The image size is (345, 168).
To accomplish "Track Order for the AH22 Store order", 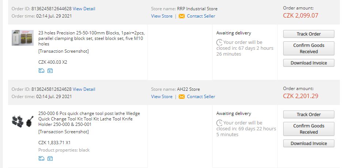I will pyautogui.click(x=309, y=115).
